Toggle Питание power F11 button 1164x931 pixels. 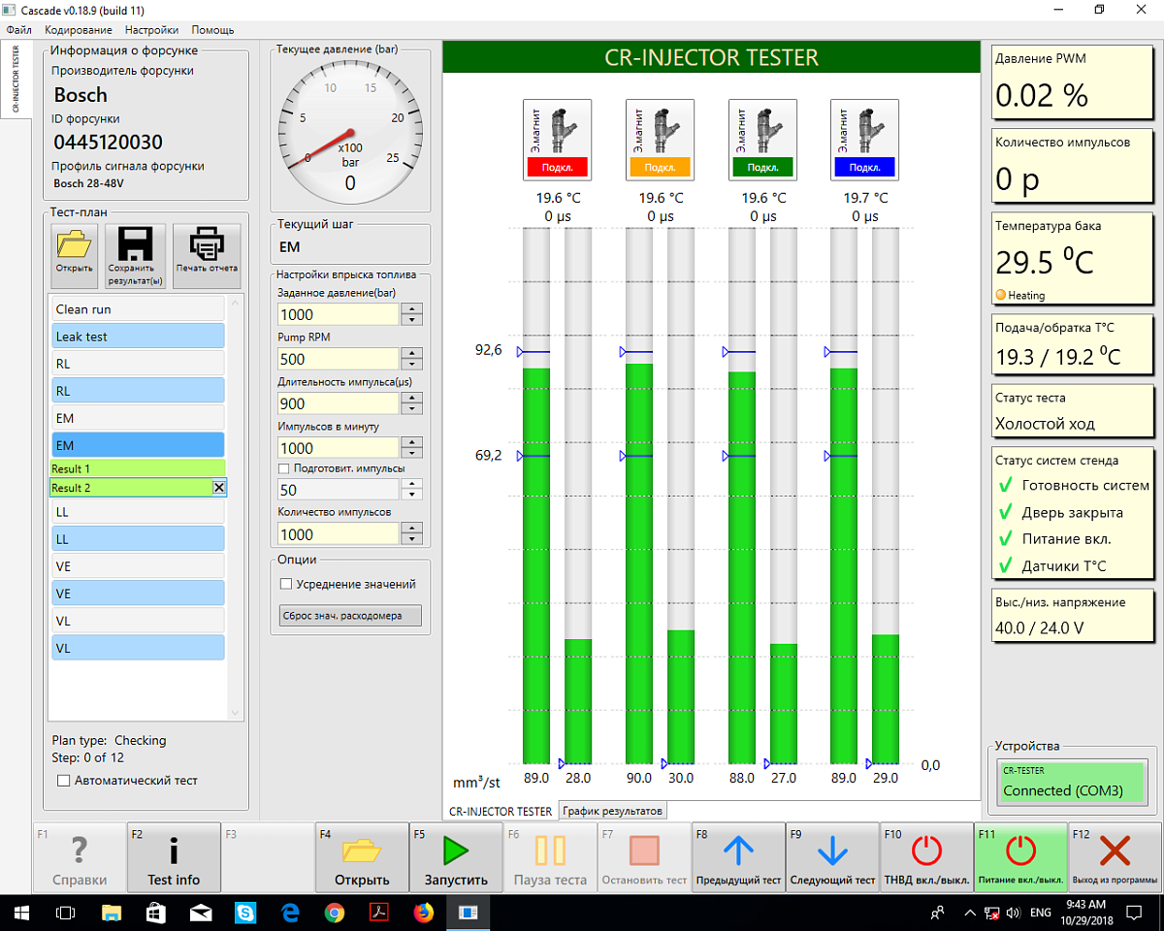1020,857
